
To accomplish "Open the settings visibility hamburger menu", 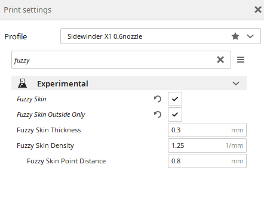I will pyautogui.click(x=241, y=60).
